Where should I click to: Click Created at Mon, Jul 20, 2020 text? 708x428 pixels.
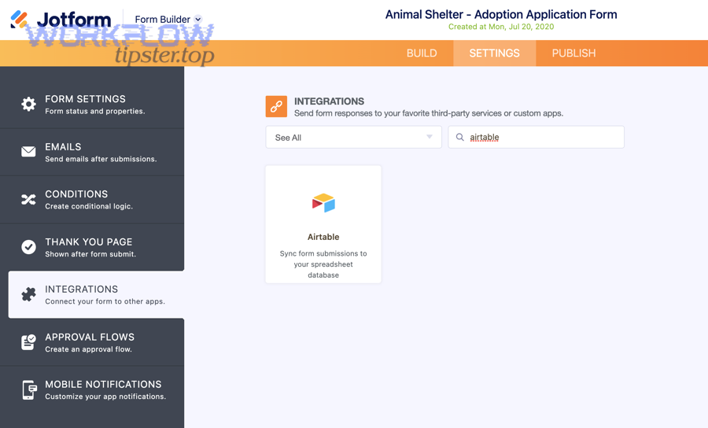501,27
